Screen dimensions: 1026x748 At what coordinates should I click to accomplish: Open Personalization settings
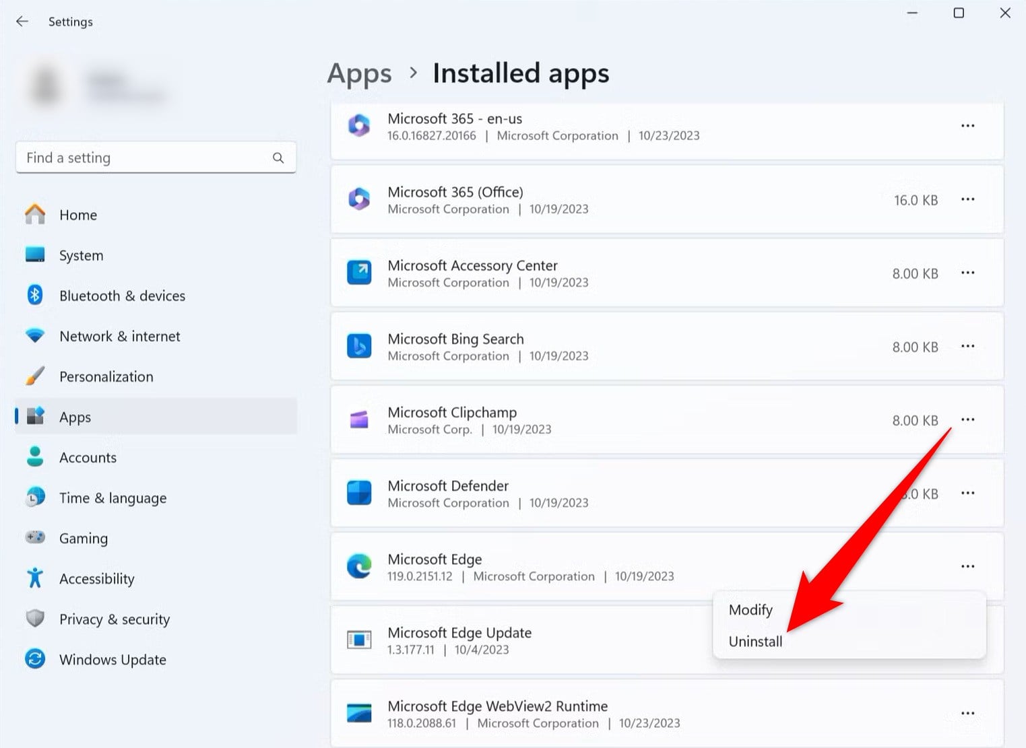coord(156,376)
